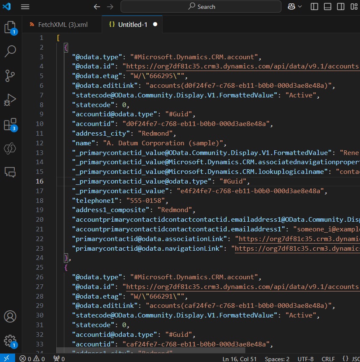
Task: Open the Explorer view in activity bar
Action: 10,27
